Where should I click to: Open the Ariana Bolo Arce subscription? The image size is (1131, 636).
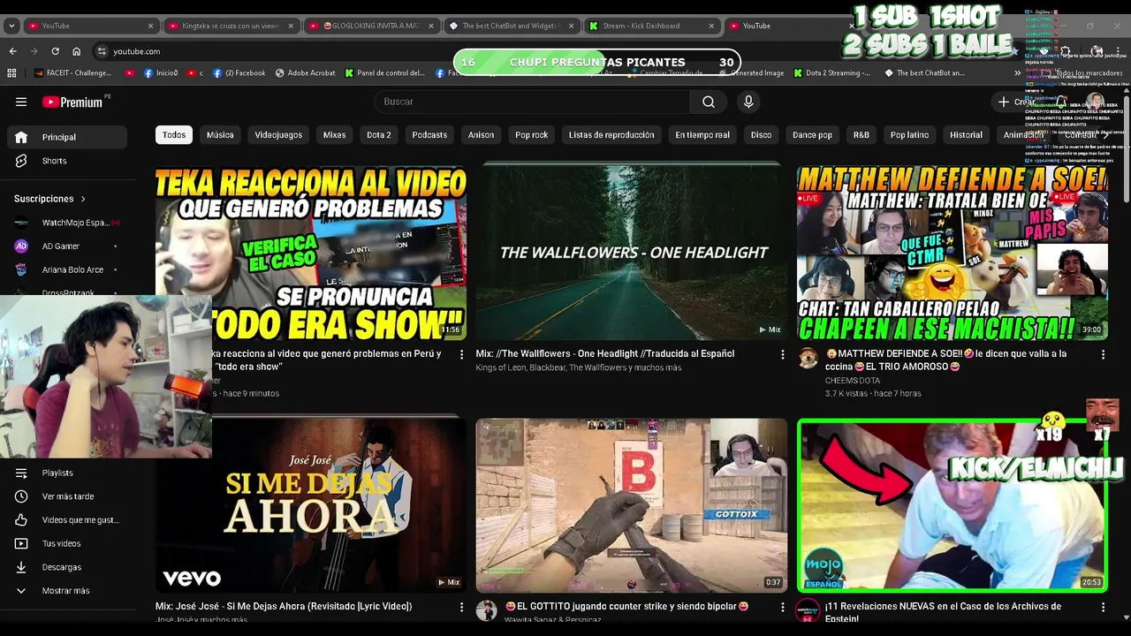67,269
